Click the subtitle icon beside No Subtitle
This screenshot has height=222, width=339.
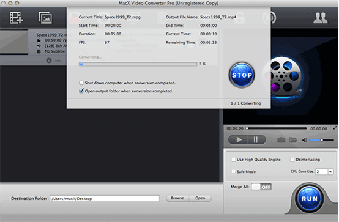pyautogui.click(x=39, y=51)
